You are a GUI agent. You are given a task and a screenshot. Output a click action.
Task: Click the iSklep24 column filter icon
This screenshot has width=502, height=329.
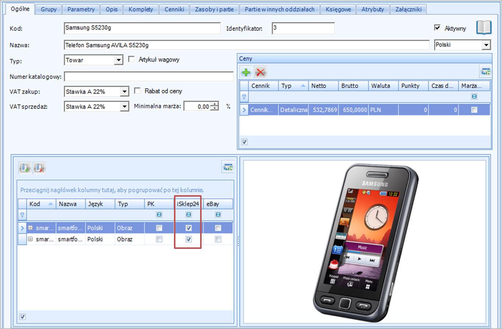point(188,215)
